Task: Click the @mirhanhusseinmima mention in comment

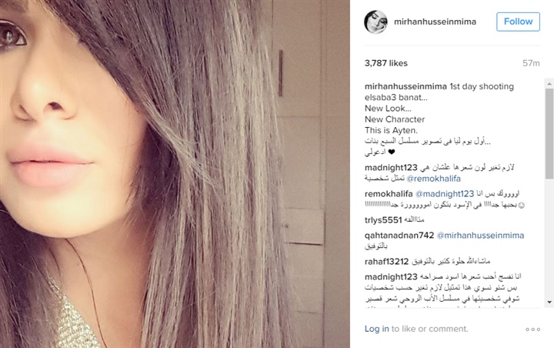Action: point(480,236)
